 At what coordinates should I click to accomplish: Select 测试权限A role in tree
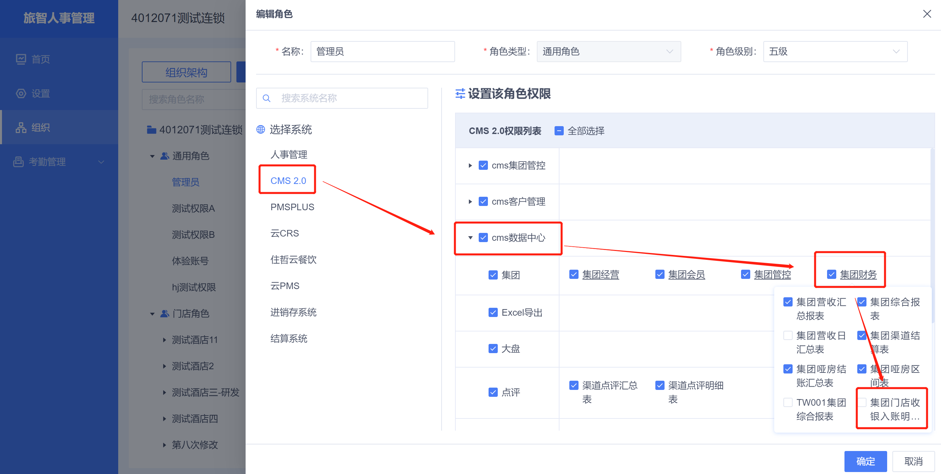[193, 208]
